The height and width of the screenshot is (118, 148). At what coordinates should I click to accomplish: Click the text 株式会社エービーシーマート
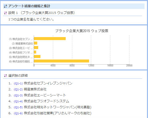pos(45,95)
